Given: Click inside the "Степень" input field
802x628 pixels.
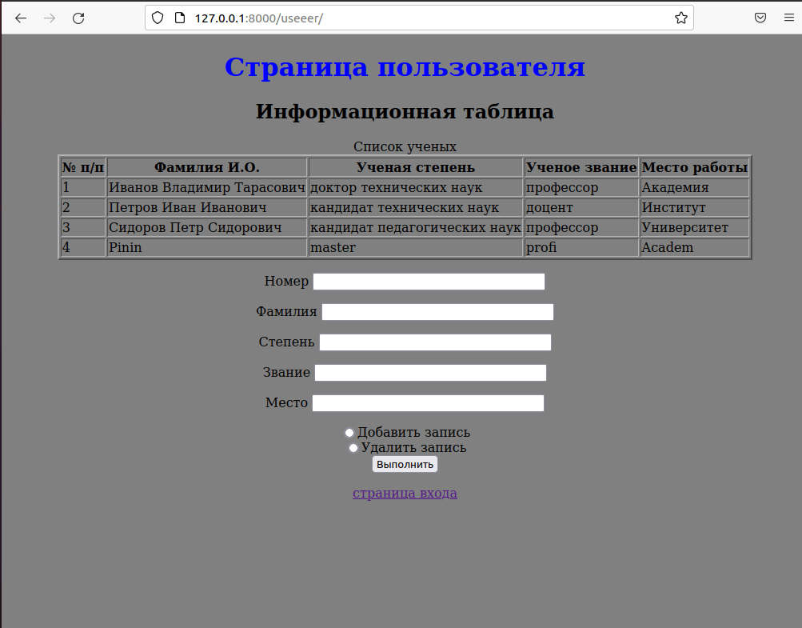Looking at the screenshot, I should [x=434, y=342].
